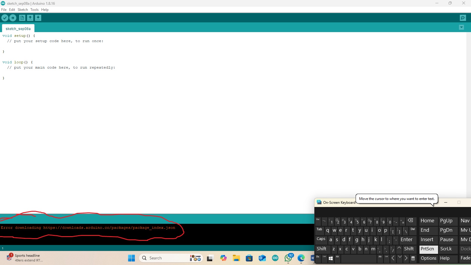Click the down arrow key on On-Screen Keyboard
471x265 pixels.
click(x=399, y=258)
